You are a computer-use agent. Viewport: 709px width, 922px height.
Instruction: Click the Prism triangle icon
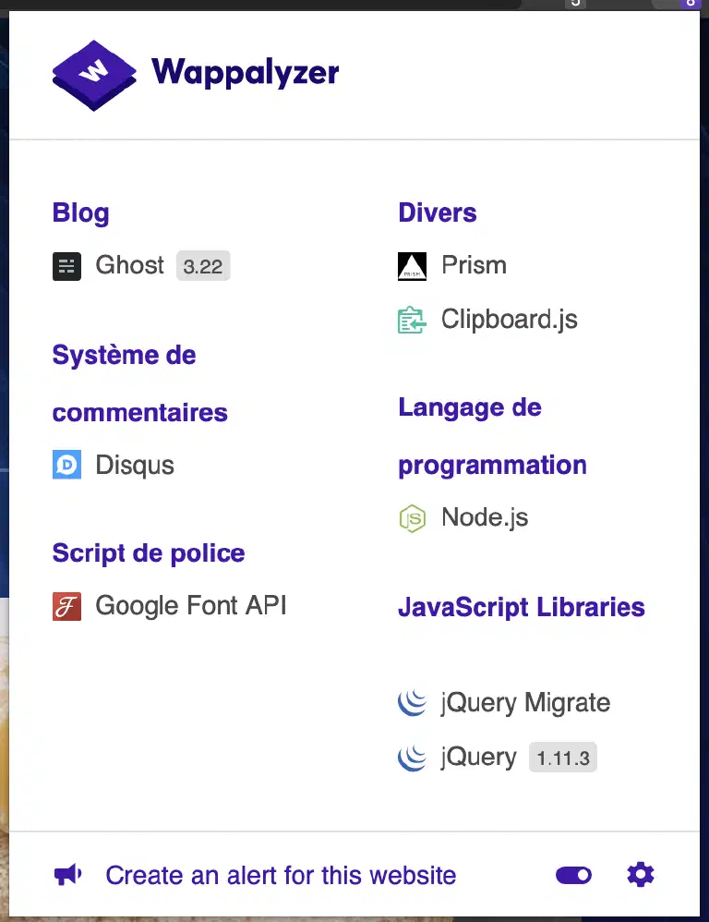click(x=413, y=266)
